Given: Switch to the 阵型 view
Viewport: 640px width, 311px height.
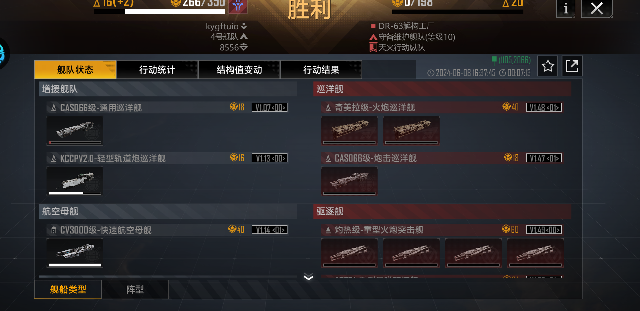Looking at the screenshot, I should click(135, 289).
